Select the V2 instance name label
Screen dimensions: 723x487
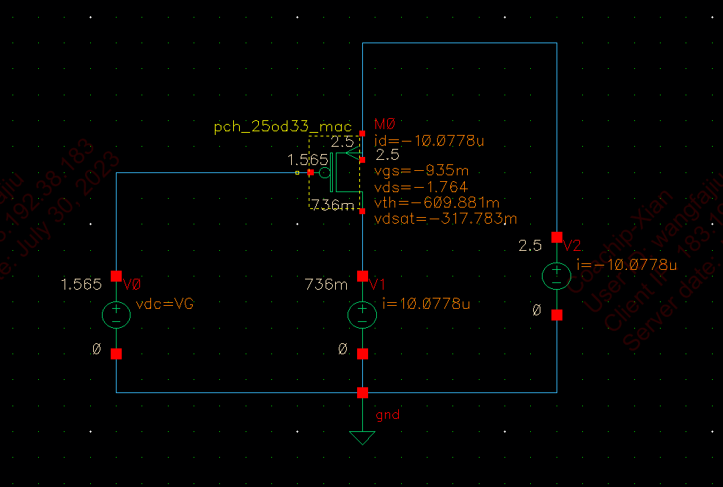pyautogui.click(x=571, y=246)
